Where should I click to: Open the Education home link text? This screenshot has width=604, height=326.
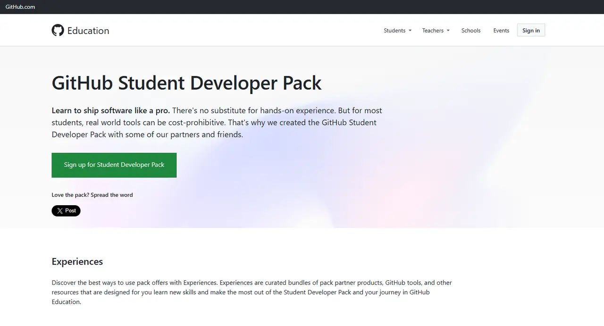88,31
